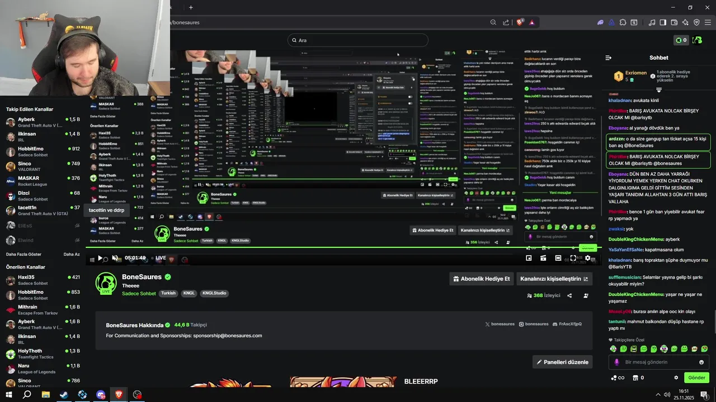Open Steam from the taskbar

tap(64, 395)
